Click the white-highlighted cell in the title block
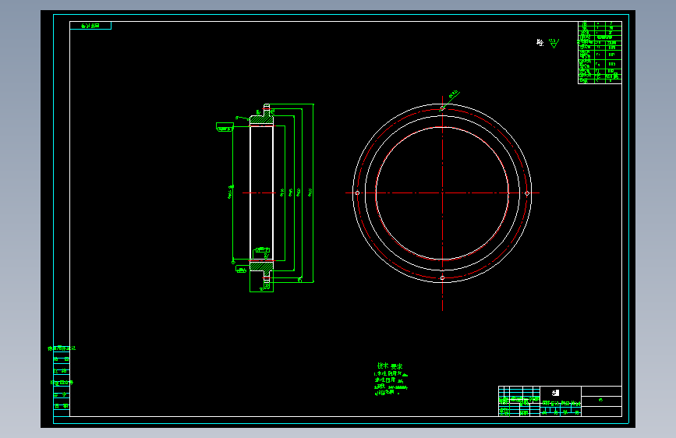676x438 pixels. click(556, 393)
